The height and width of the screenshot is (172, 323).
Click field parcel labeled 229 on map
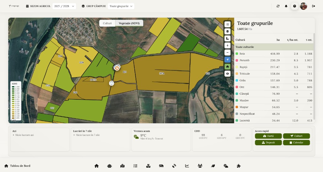coord(81,62)
